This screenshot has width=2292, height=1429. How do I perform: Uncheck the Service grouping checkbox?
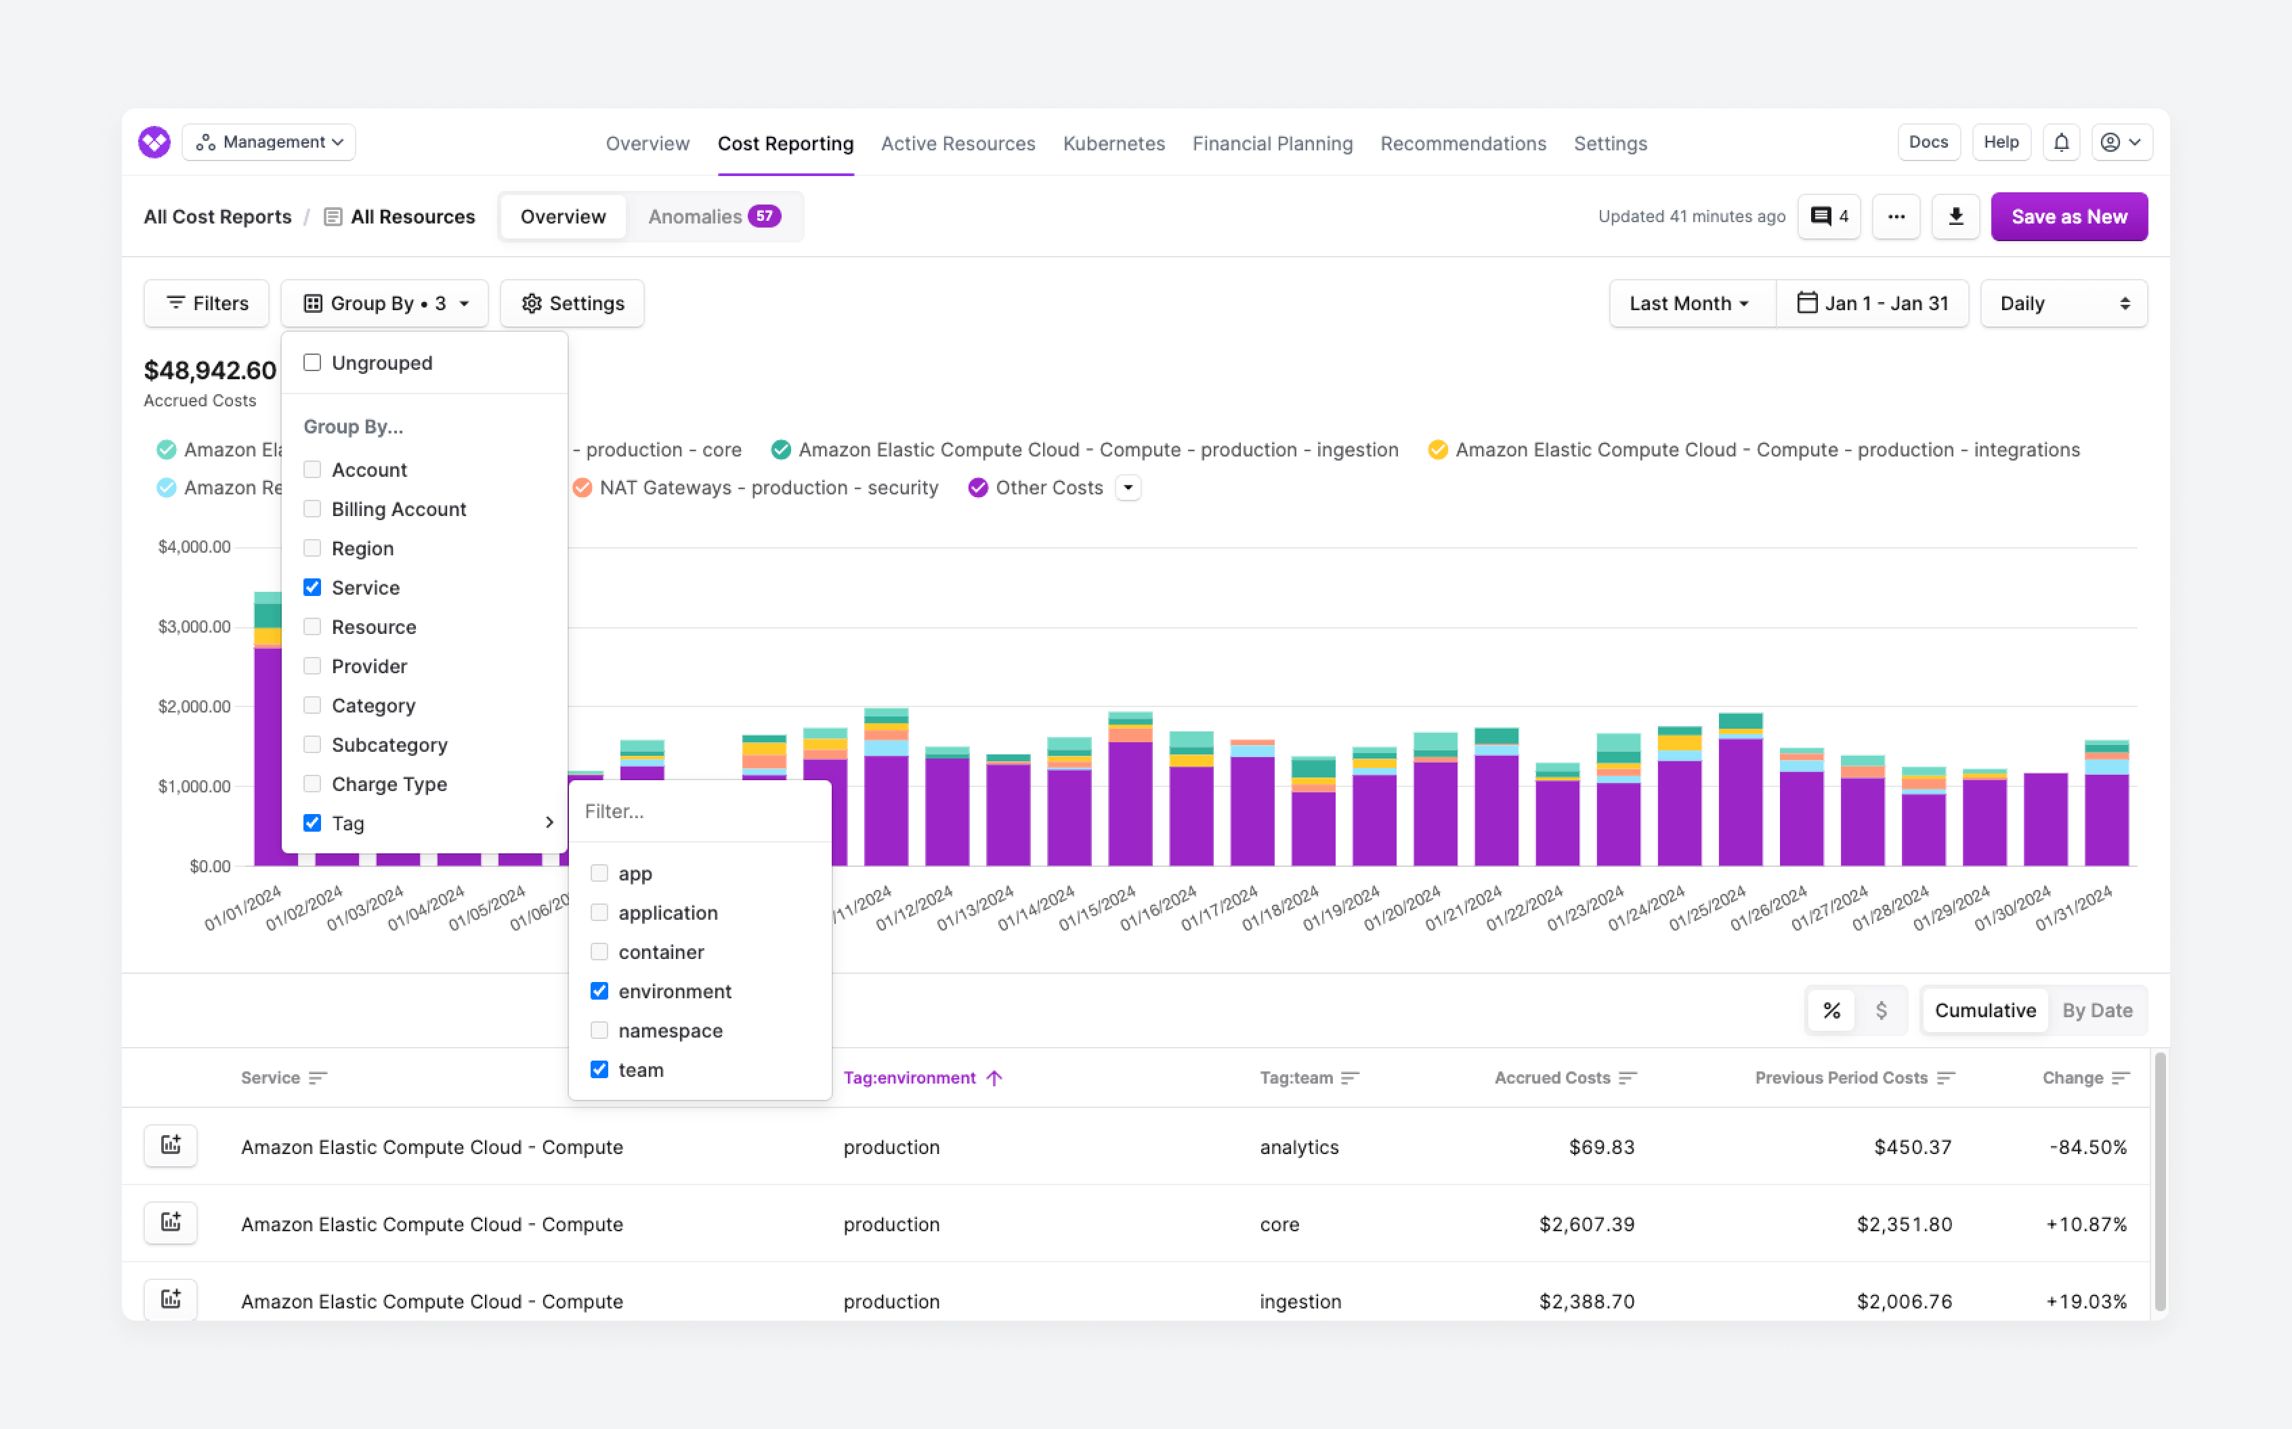(312, 588)
